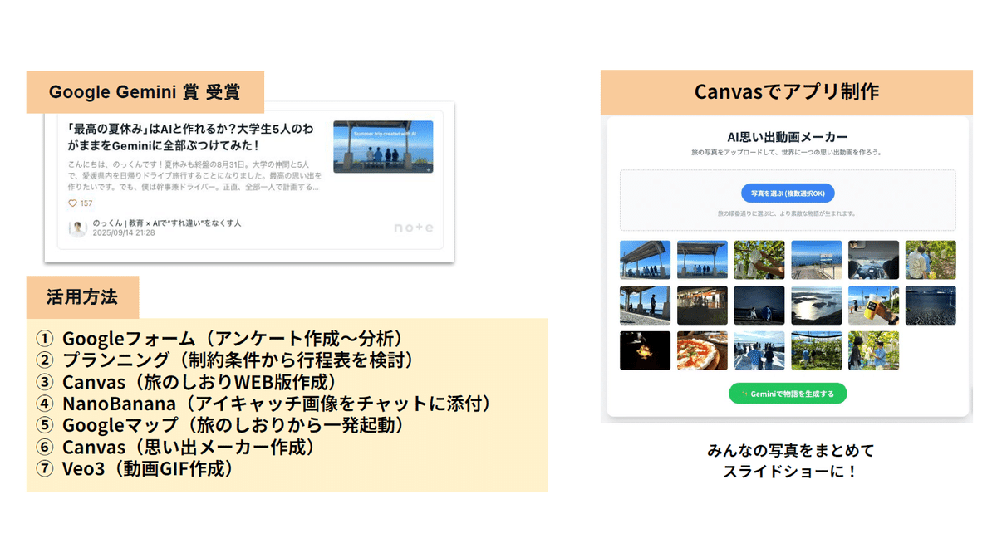The height and width of the screenshot is (558, 997).
Task: Click the heart like icon beside 157
Action: click(72, 203)
